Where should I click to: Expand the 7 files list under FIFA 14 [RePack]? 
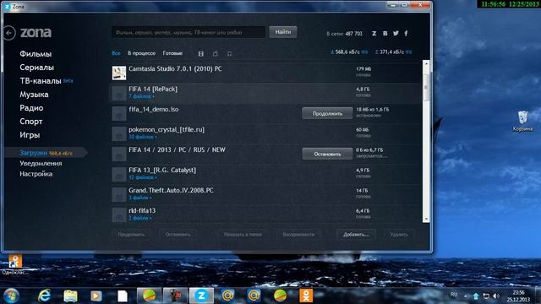[141, 96]
